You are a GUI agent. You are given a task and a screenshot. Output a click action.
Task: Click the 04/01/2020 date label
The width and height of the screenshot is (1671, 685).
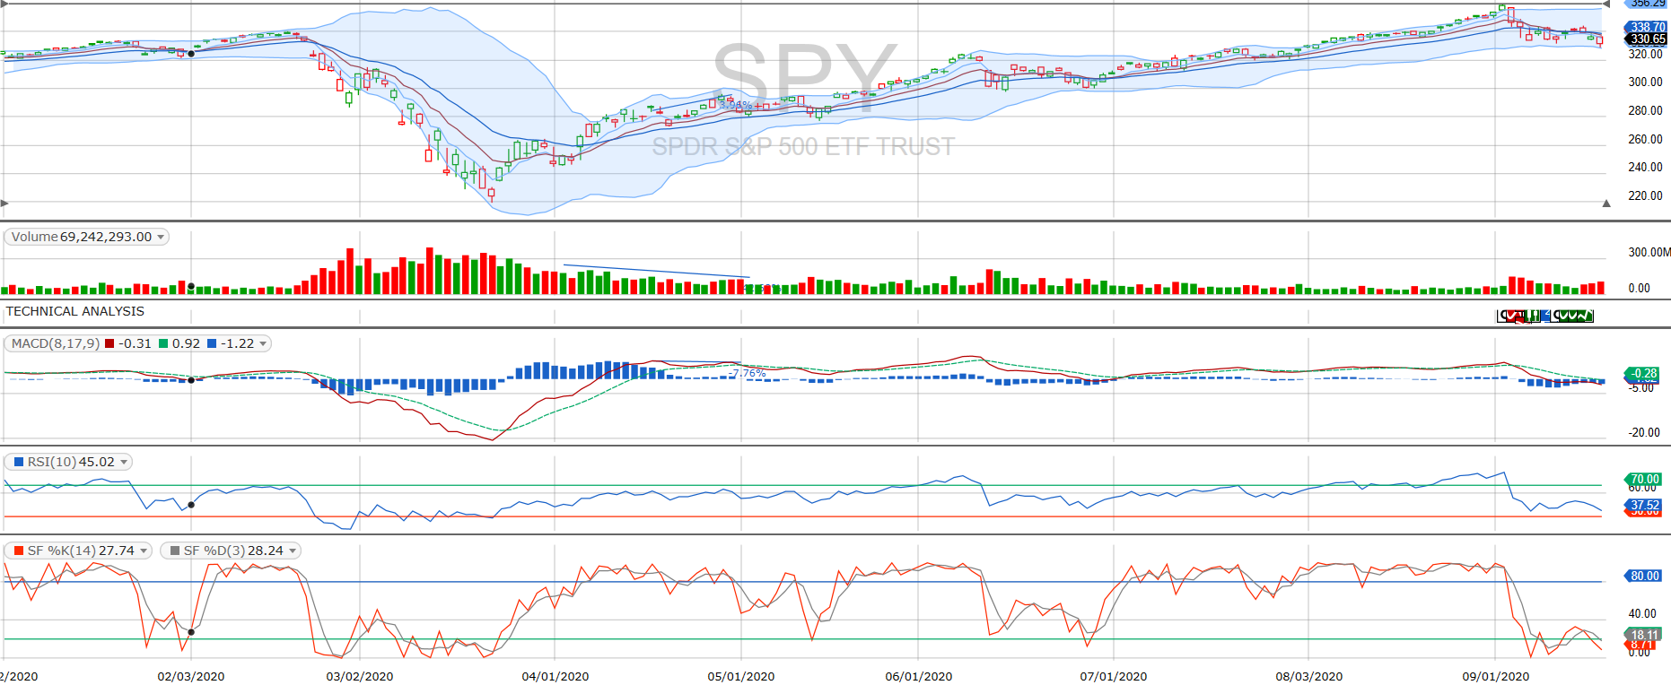556,676
